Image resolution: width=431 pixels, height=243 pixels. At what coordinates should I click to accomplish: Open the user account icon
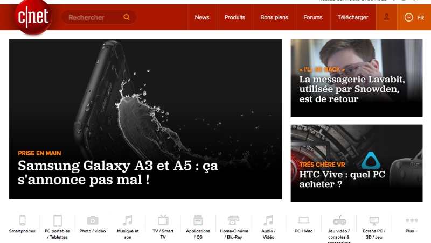[386, 17]
